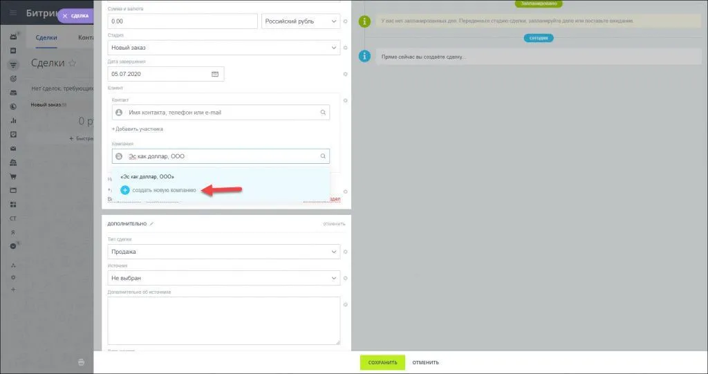Click the Дополнительно об источнике text area
The height and width of the screenshot is (374, 708).
225,320
